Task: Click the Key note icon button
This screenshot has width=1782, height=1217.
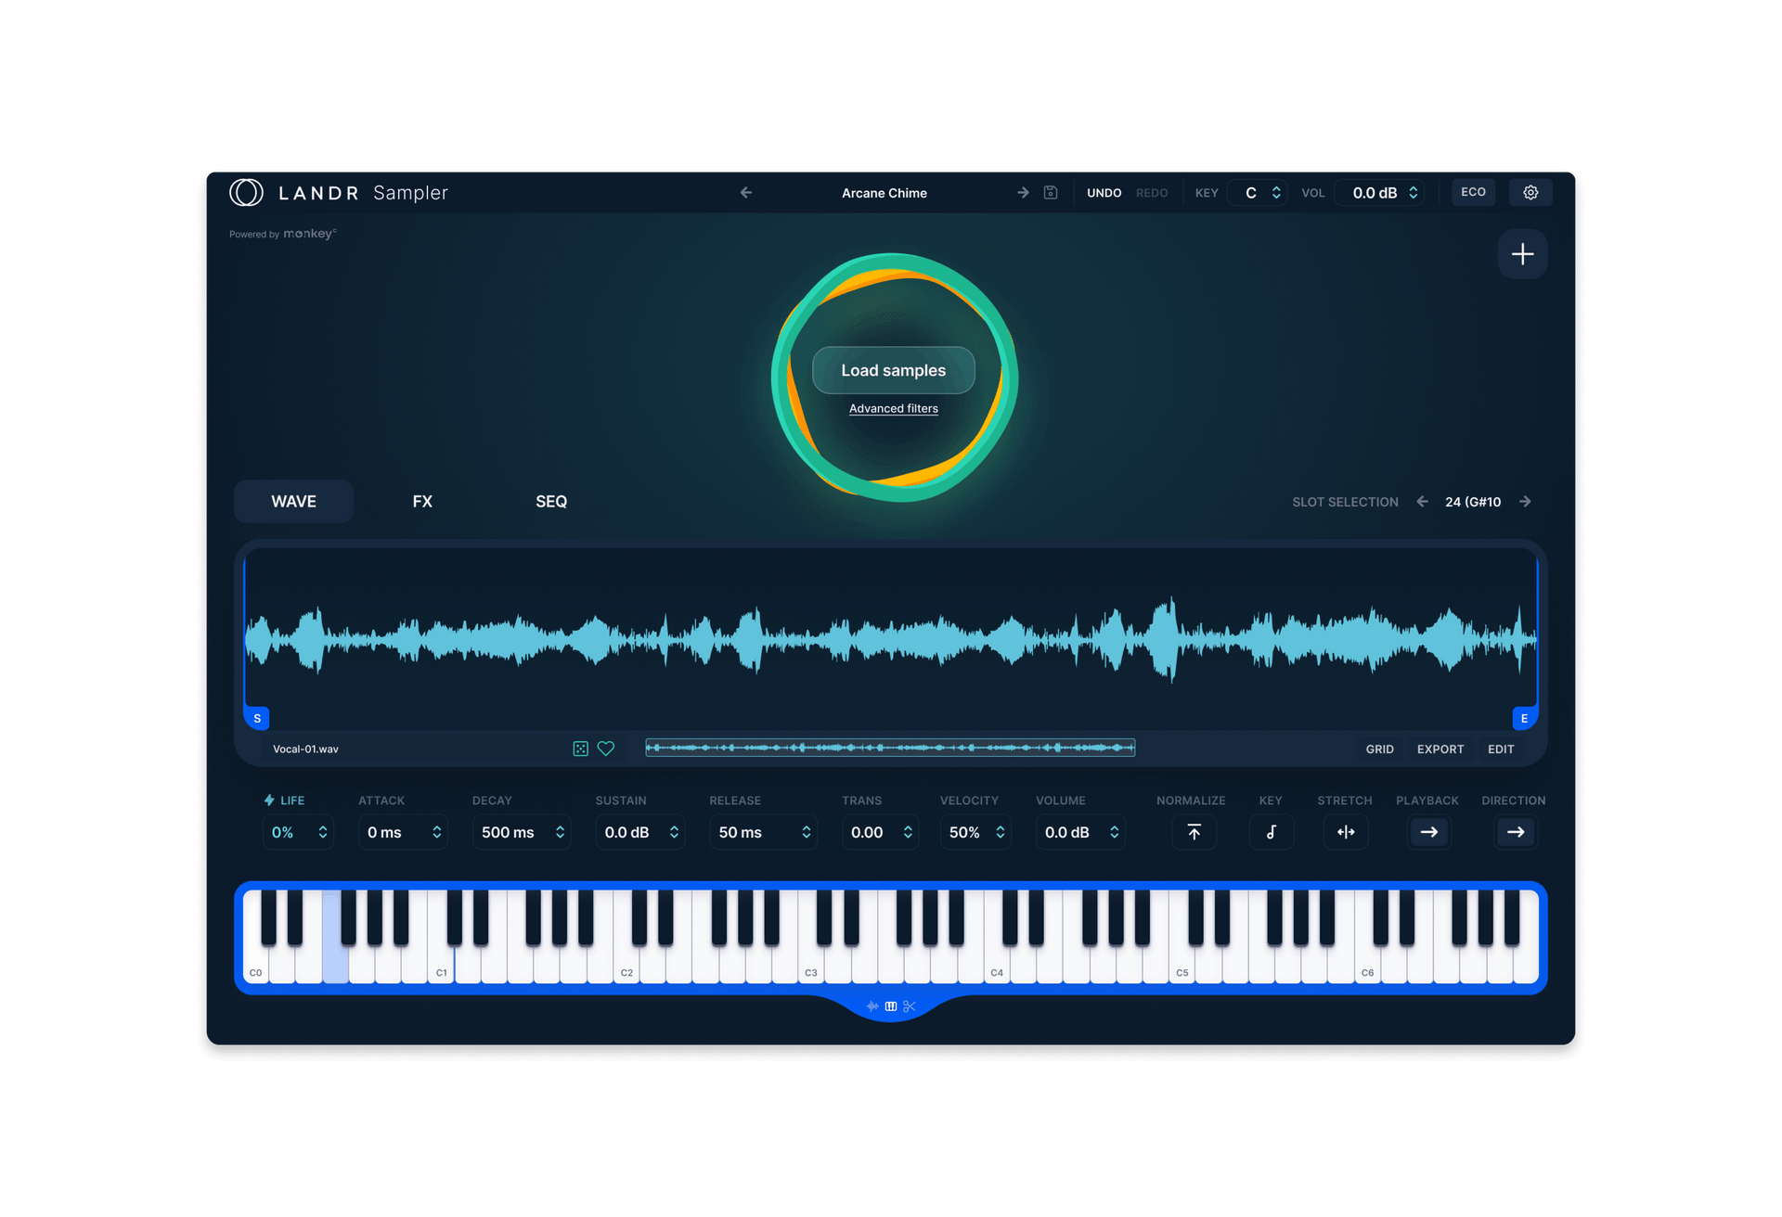Action: (x=1272, y=832)
